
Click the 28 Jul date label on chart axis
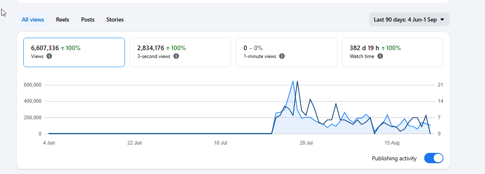pyautogui.click(x=306, y=143)
